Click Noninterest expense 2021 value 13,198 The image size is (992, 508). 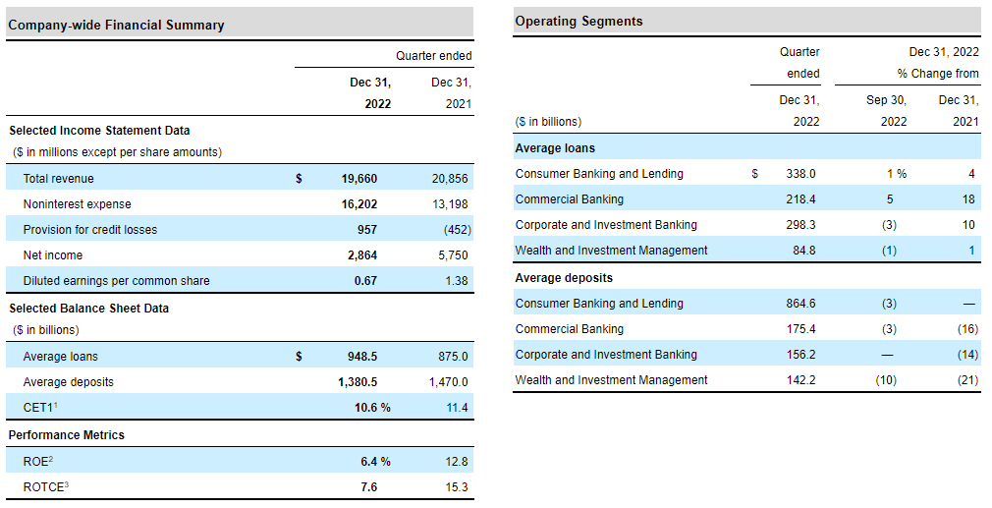450,204
